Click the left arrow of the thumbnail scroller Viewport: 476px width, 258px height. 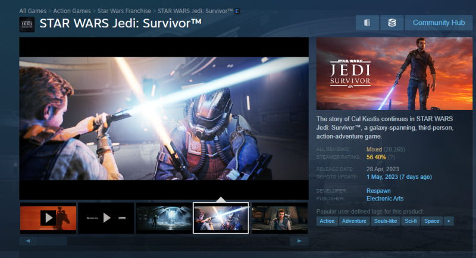pyautogui.click(x=28, y=241)
